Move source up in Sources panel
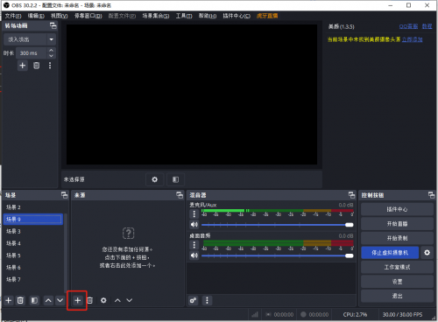The height and width of the screenshot is (322, 438). click(x=117, y=300)
